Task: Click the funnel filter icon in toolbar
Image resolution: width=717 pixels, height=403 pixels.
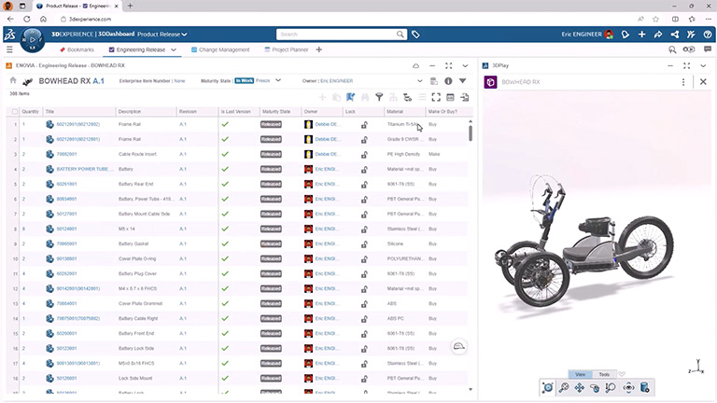Action: pyautogui.click(x=379, y=97)
